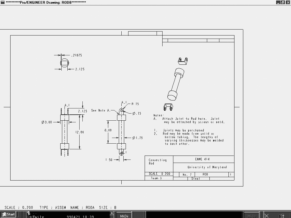This screenshot has width=291, height=218.
Task: Click the Ø3.00 diameter dimension
Action: (47, 122)
